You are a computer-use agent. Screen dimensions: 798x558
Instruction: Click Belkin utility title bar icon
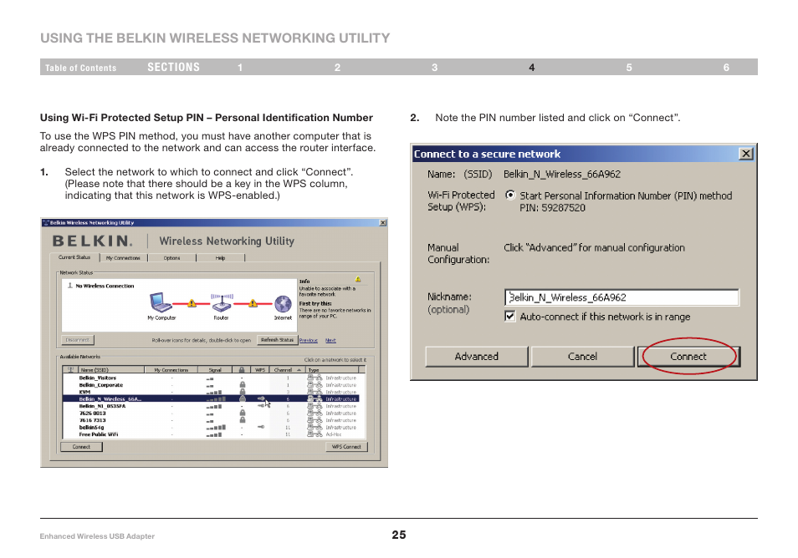(x=46, y=222)
